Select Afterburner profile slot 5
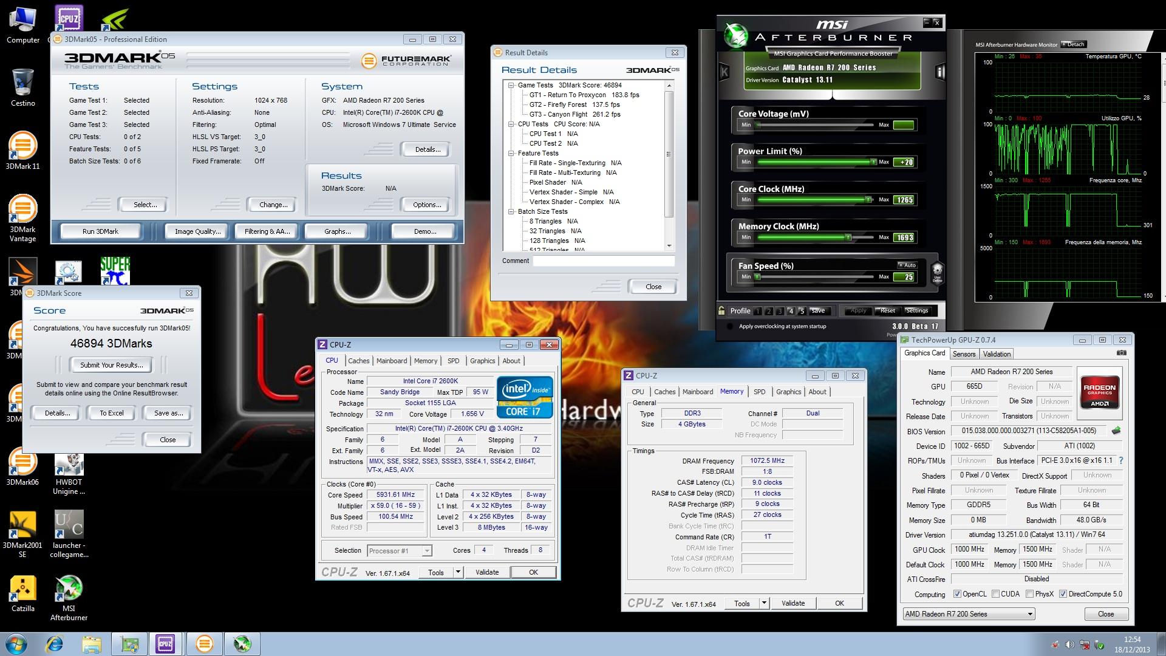The height and width of the screenshot is (656, 1166). [802, 311]
